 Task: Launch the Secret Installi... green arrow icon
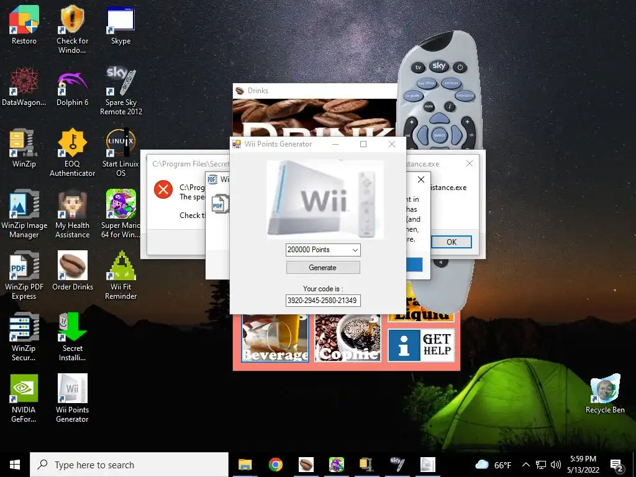coord(72,337)
